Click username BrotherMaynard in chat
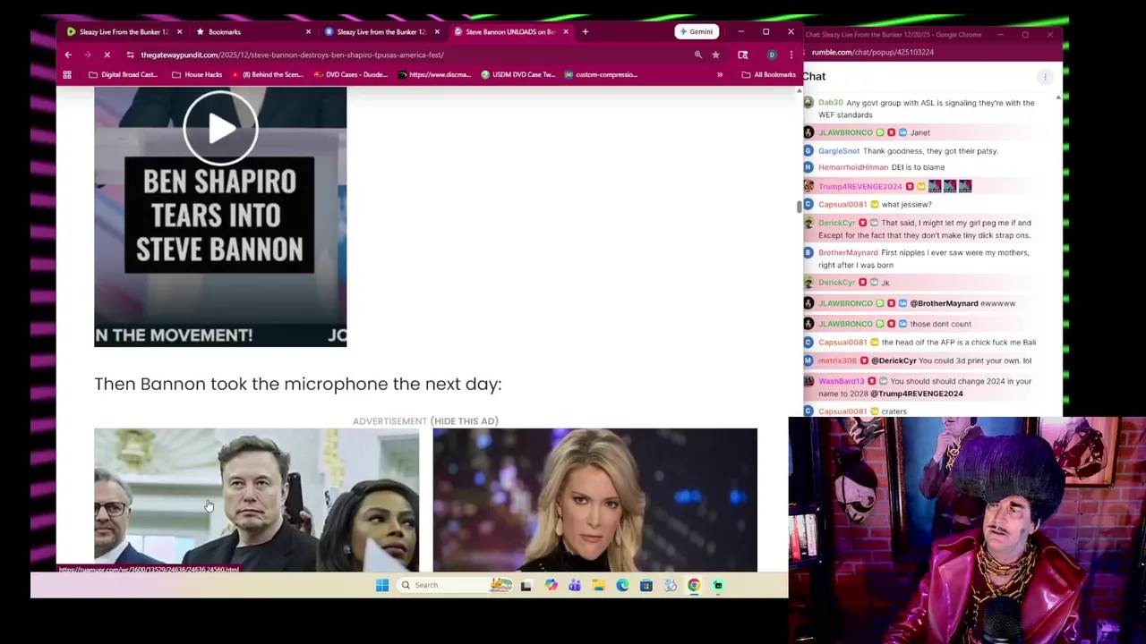The image size is (1146, 644). pyautogui.click(x=848, y=253)
